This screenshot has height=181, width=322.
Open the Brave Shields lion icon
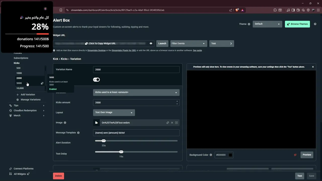tap(237, 10)
